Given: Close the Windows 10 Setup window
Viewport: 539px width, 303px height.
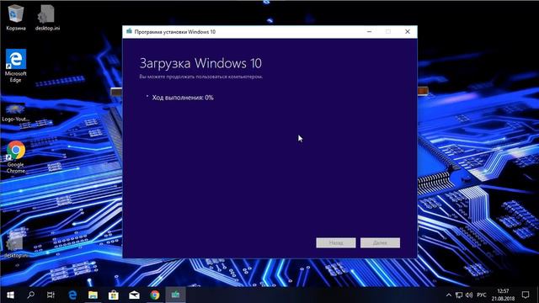Looking at the screenshot, I should pyautogui.click(x=408, y=32).
